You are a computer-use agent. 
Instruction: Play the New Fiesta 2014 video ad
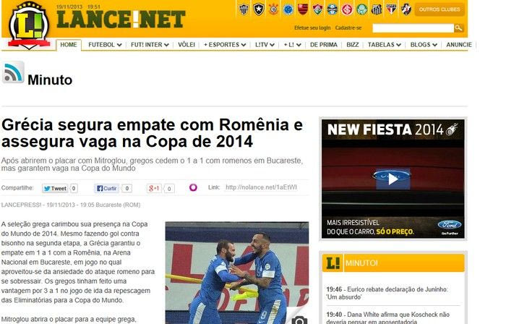coord(393,179)
